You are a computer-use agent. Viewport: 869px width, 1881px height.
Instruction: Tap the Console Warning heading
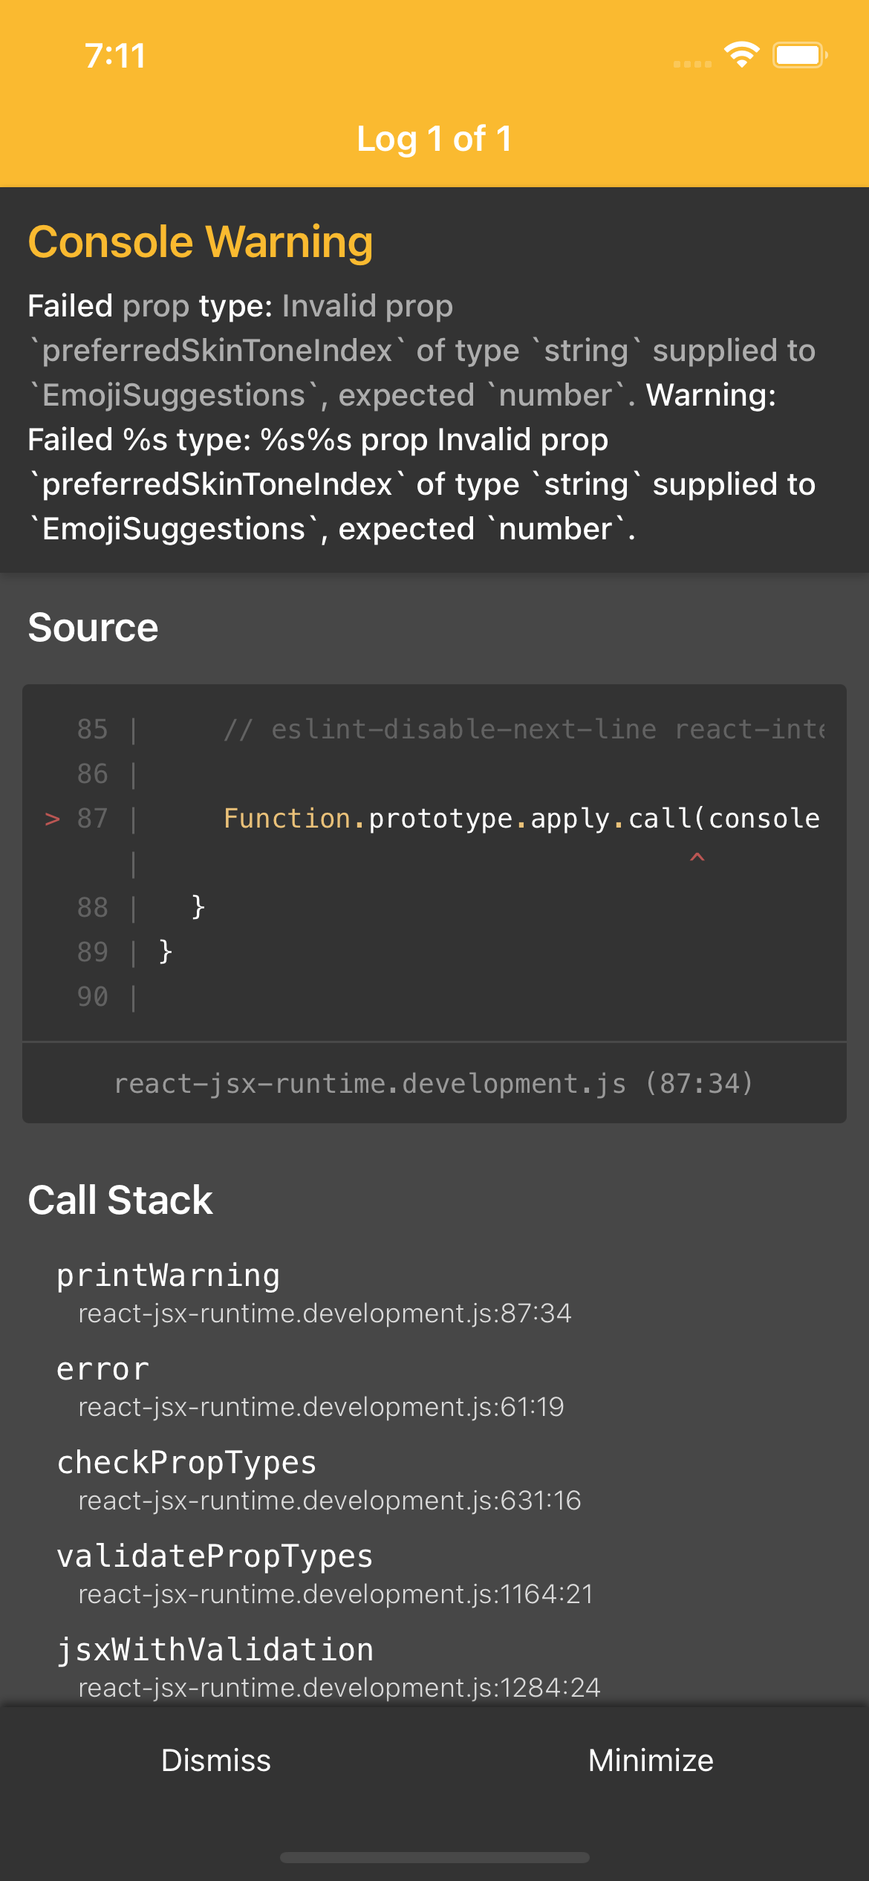pyautogui.click(x=201, y=242)
